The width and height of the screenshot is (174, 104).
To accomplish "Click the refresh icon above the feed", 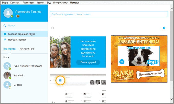I will pyautogui.click(x=53, y=28).
